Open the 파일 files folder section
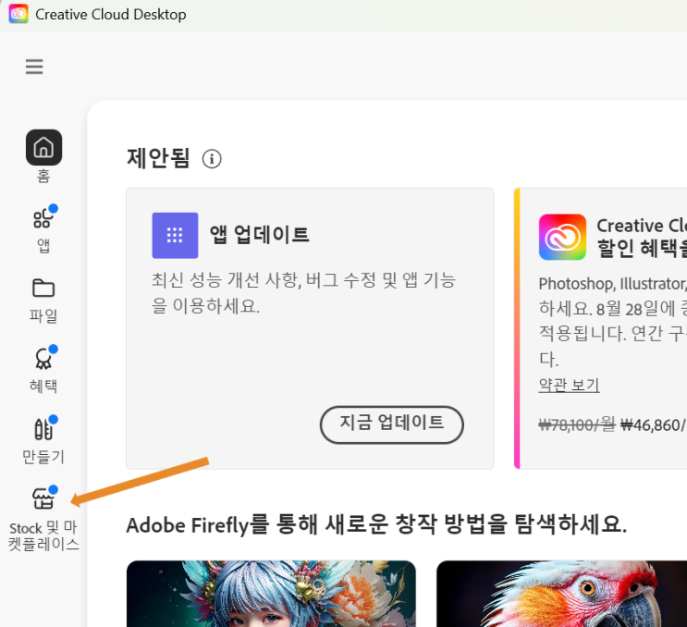This screenshot has height=627, width=687. pos(43,289)
